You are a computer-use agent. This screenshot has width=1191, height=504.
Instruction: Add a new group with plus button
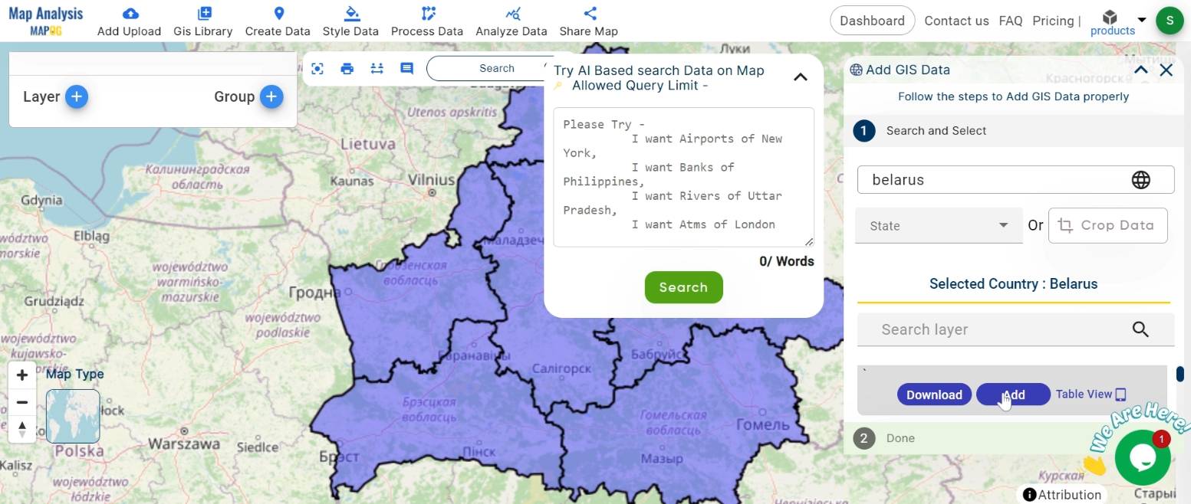pos(271,97)
